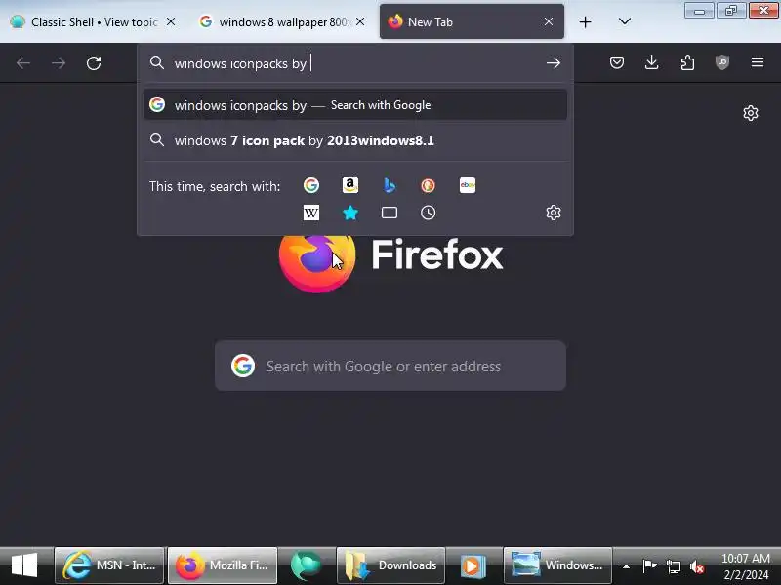The image size is (781, 585).
Task: Open network status tray icon
Action: point(674,566)
